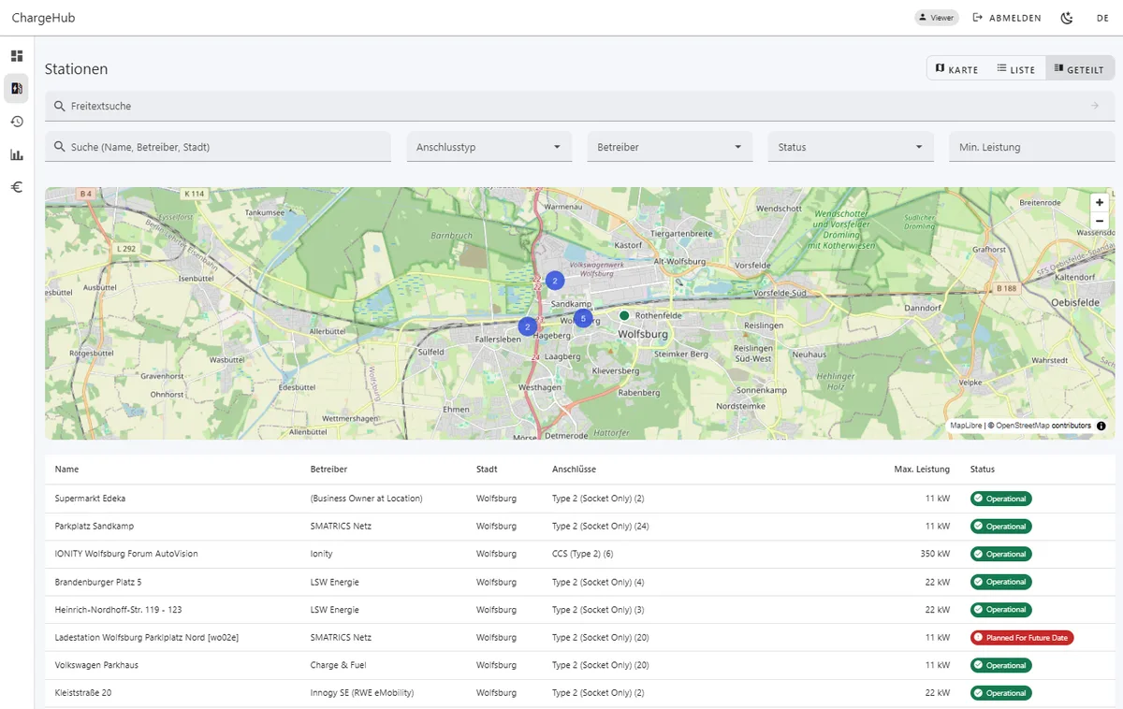
Task: Open the bar chart statistics sidebar icon
Action: tap(17, 154)
